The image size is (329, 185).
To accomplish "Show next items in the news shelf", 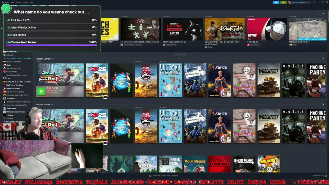I will (323, 14).
